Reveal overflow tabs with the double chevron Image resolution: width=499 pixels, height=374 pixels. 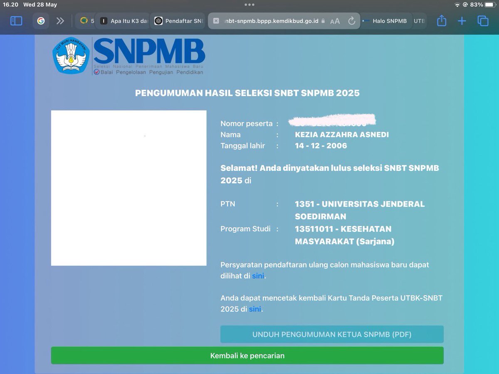pyautogui.click(x=61, y=21)
